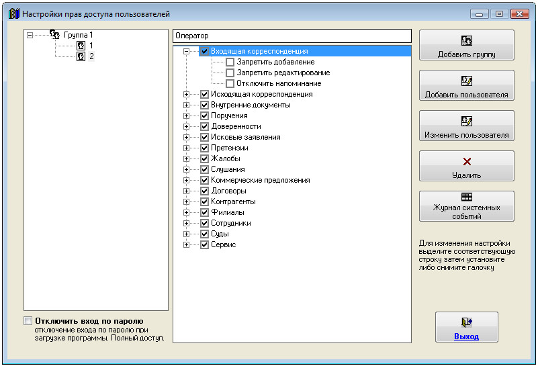Image resolution: width=538 pixels, height=366 pixels.
Task: Collapse the Входящая корреспонденция node
Action: 186,51
